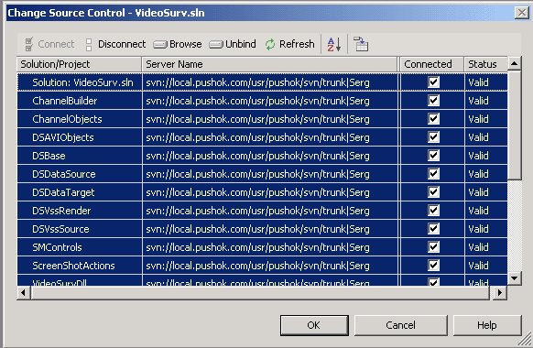Viewport: 533px width, 348px height.
Task: Click the horizontal scrollbar right arrow
Action: click(x=499, y=293)
